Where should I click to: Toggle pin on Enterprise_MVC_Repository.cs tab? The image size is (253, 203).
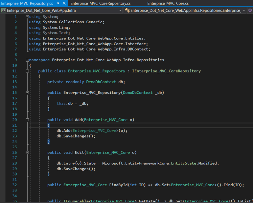click(x=58, y=3)
